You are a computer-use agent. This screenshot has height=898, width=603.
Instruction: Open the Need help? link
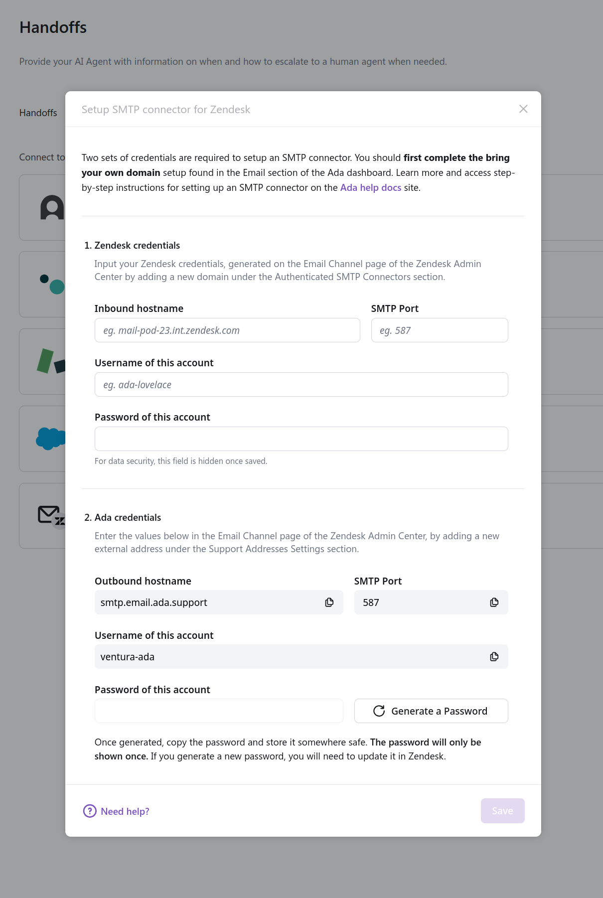pos(125,811)
